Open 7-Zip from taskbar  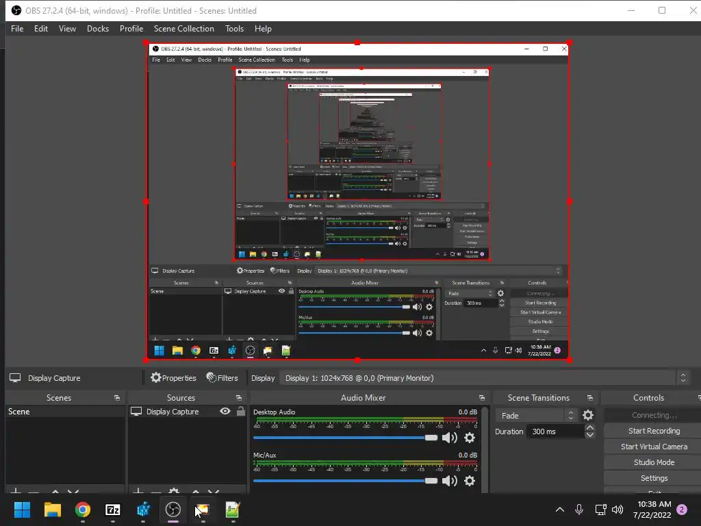coord(113,510)
